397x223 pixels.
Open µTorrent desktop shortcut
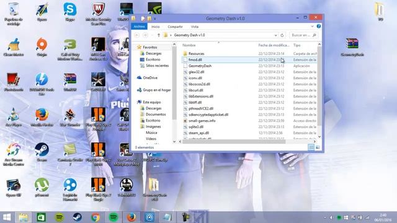[42, 187]
